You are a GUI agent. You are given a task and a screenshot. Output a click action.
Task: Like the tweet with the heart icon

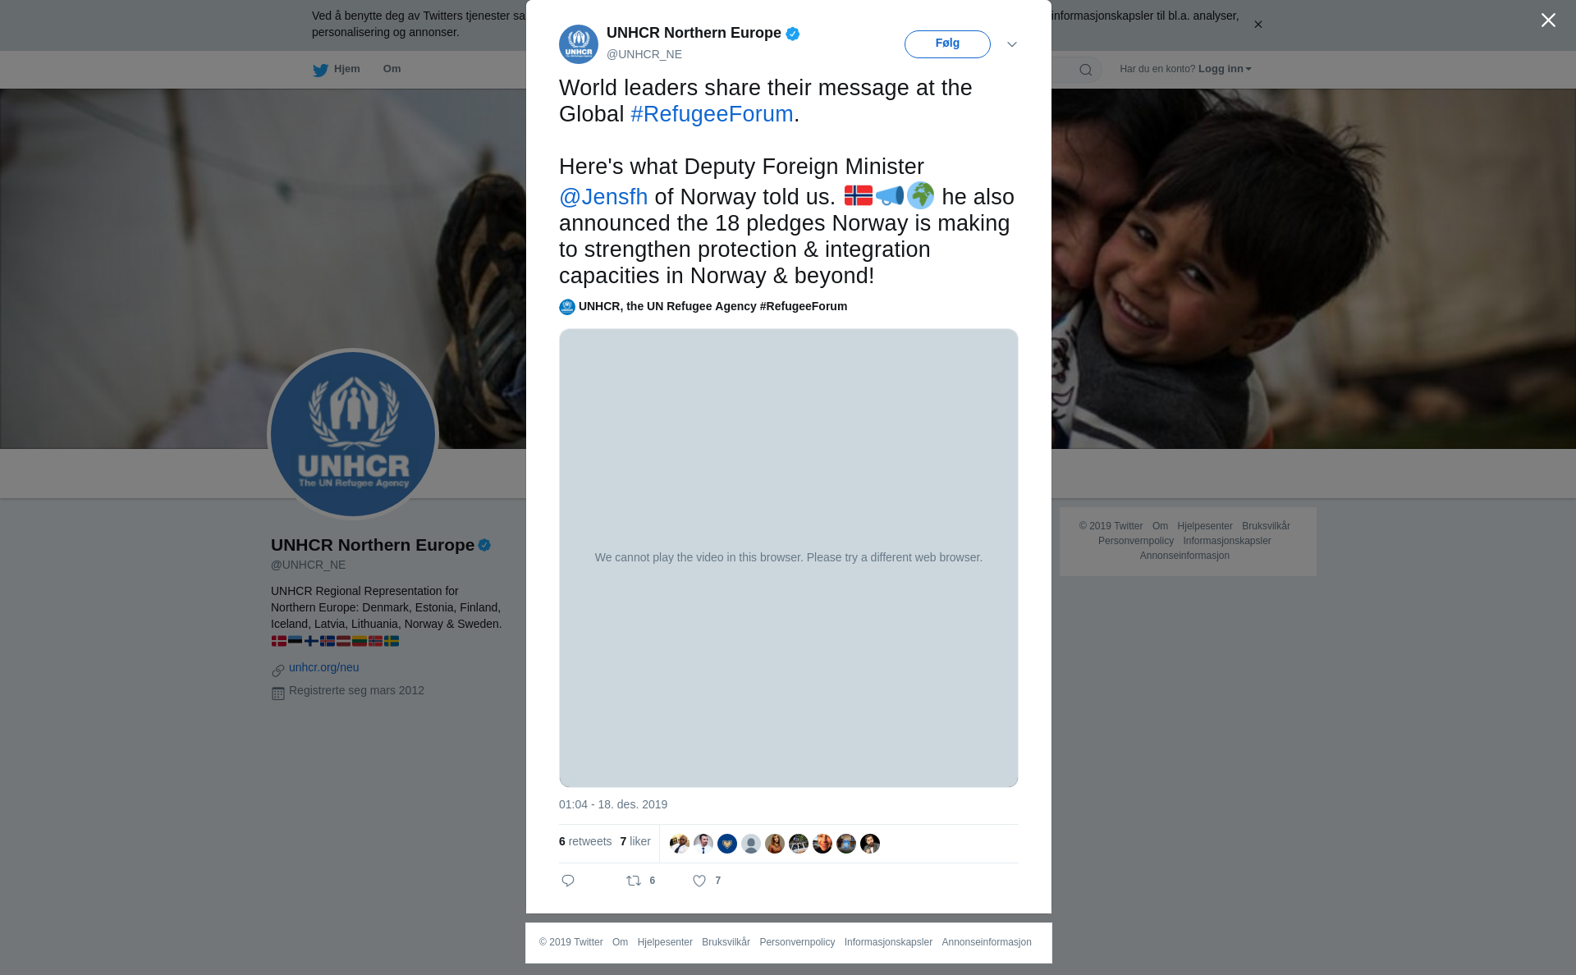tap(699, 881)
